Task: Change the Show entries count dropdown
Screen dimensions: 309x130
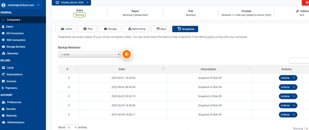Action: point(72,127)
